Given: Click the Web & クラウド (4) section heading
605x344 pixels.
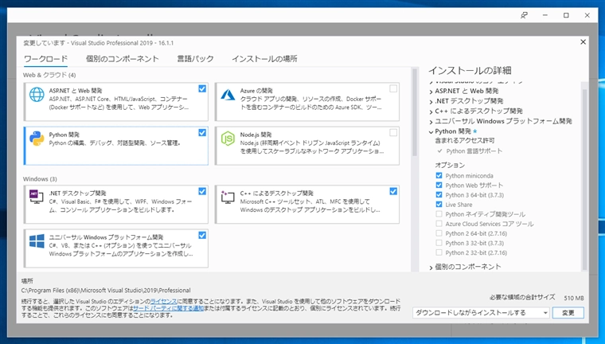Looking at the screenshot, I should (49, 75).
